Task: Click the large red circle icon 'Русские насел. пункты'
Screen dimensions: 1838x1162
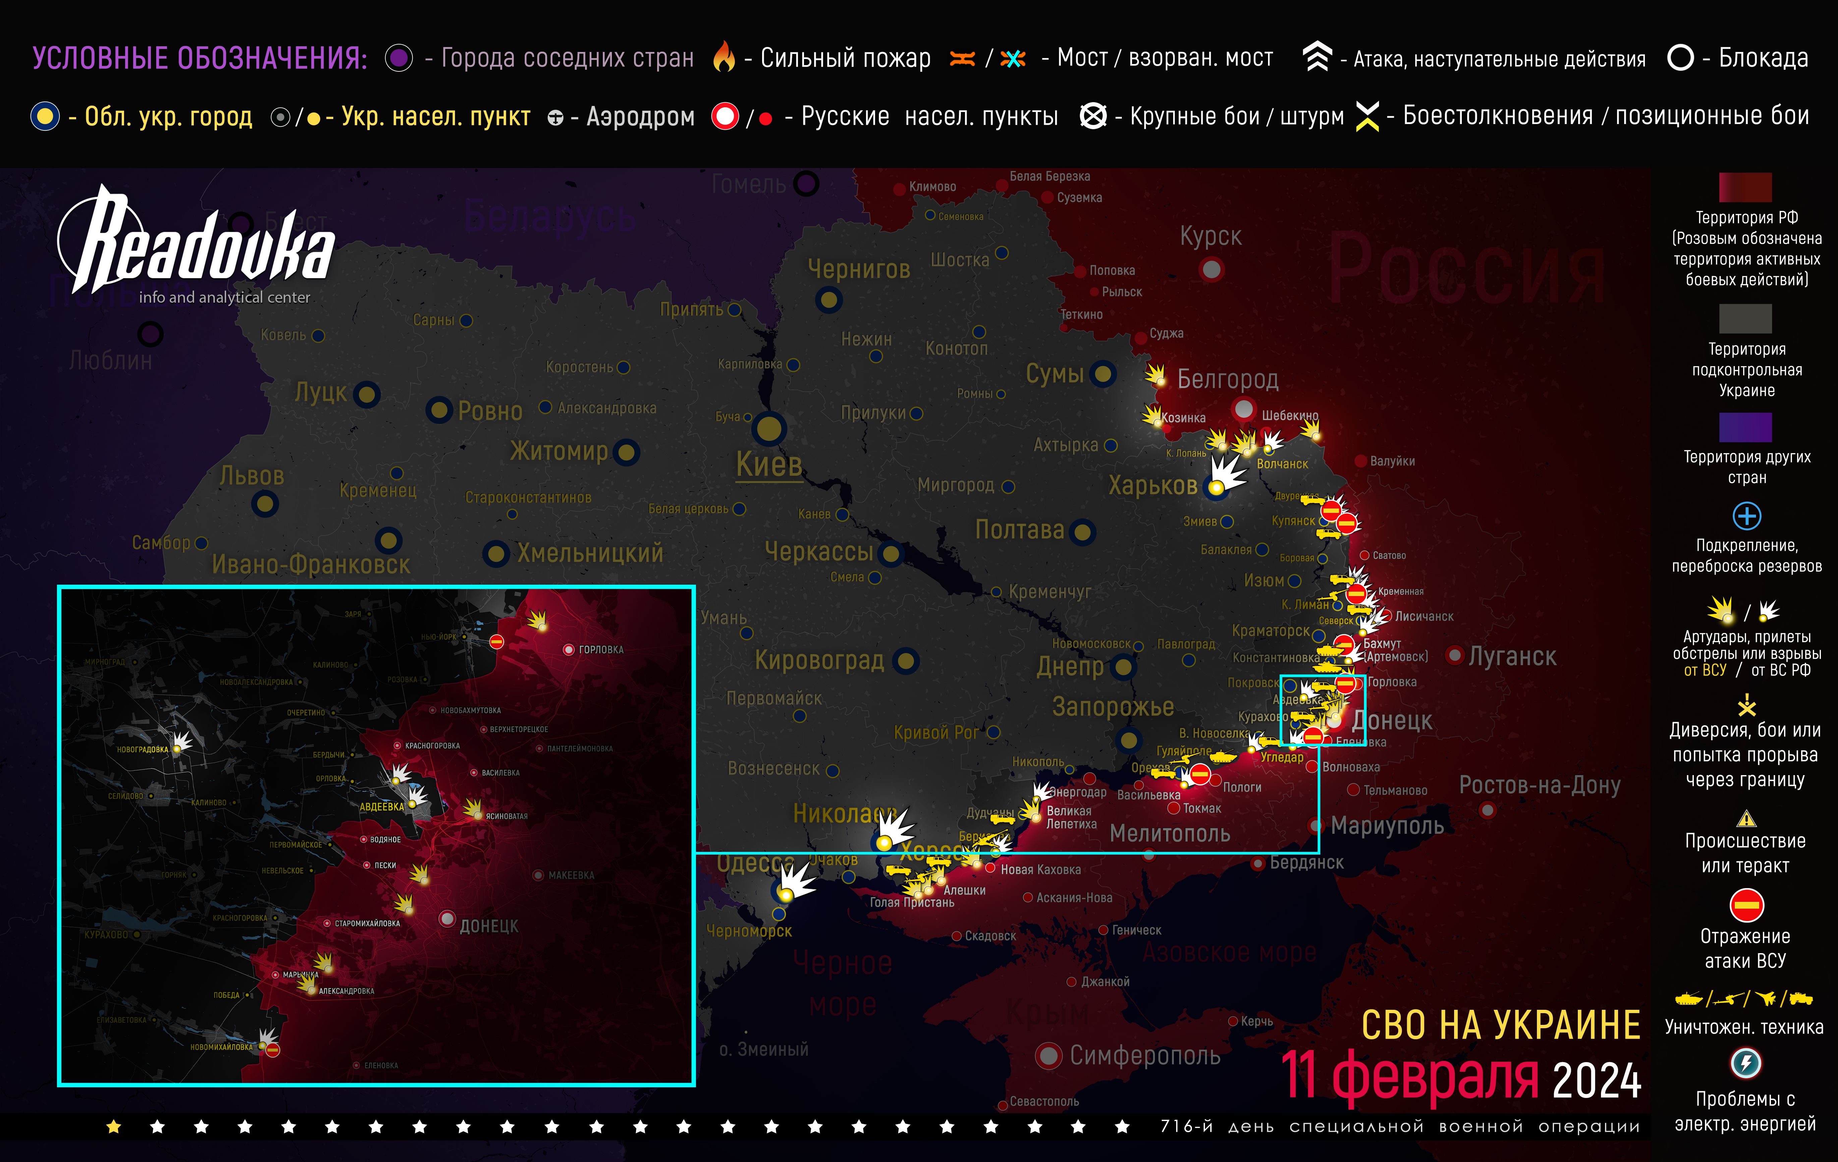Action: (725, 116)
